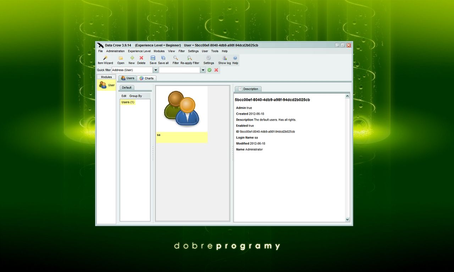Minimize the Data Crow window
Image resolution: width=454 pixels, height=272 pixels.
(337, 45)
